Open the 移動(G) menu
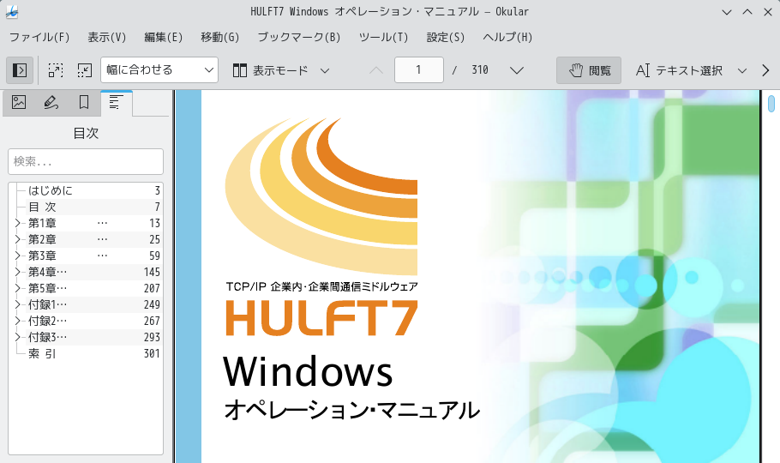780x463 pixels. [220, 38]
